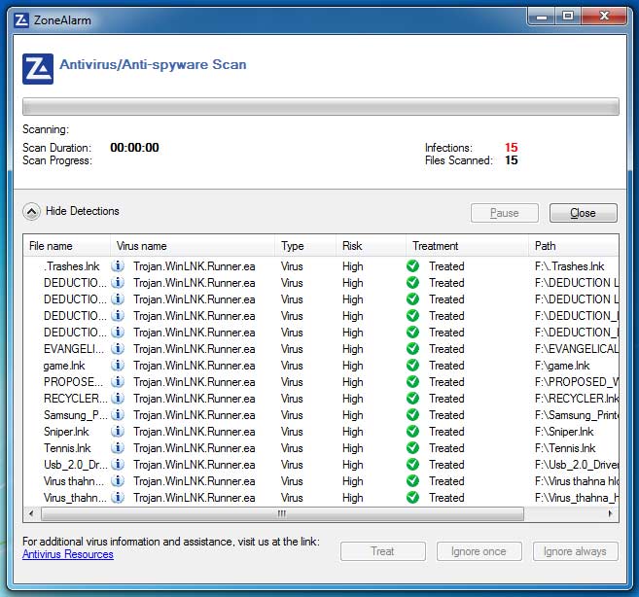Viewport: 639px width, 597px height.
Task: Select the .Trashes.lnk file name cell
Action: pyautogui.click(x=72, y=266)
